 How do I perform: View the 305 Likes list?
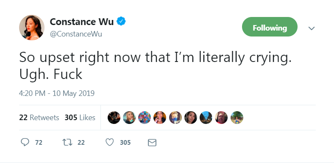click(80, 118)
